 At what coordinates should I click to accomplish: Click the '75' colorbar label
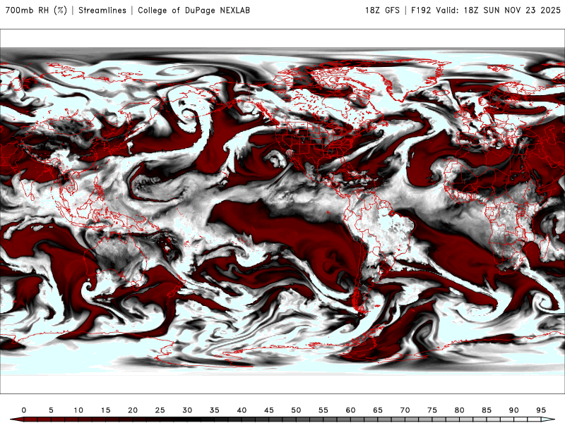(x=432, y=410)
